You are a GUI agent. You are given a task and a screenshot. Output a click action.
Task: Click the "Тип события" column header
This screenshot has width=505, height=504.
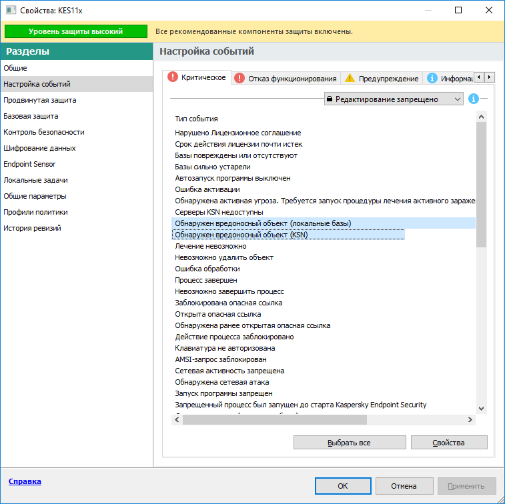tap(196, 119)
